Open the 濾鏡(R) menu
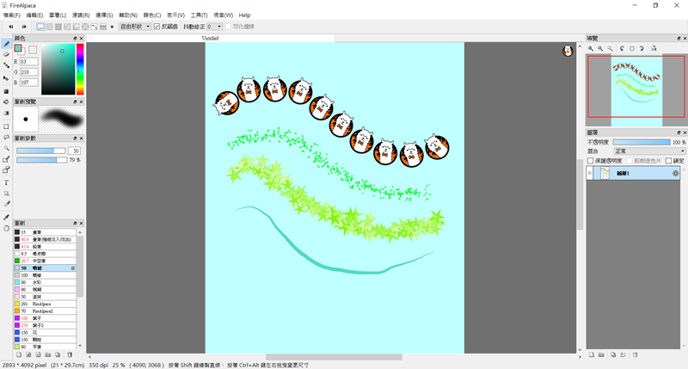 pos(80,15)
